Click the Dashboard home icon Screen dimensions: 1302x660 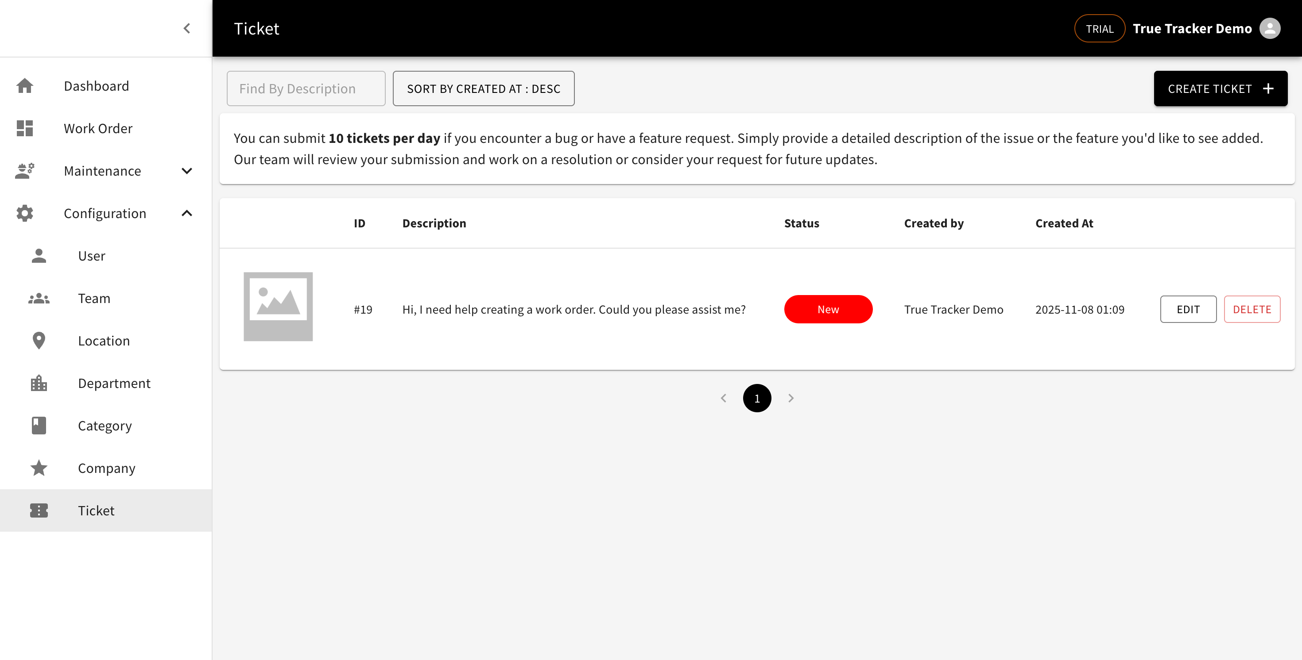click(x=25, y=85)
